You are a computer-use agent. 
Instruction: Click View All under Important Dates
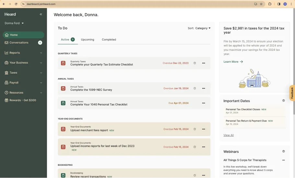[229, 135]
